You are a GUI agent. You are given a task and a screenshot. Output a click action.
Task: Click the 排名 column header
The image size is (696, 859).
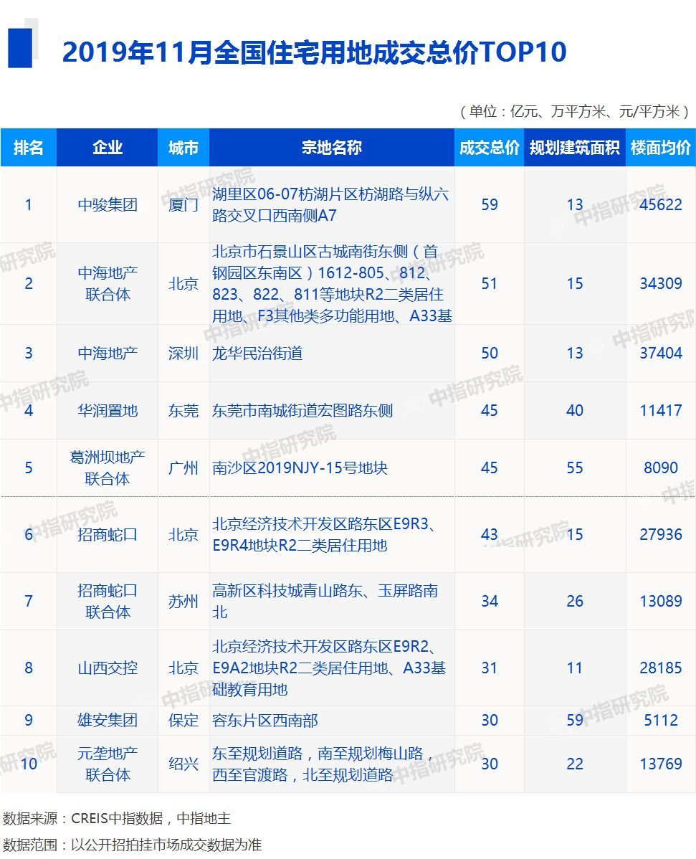(29, 148)
